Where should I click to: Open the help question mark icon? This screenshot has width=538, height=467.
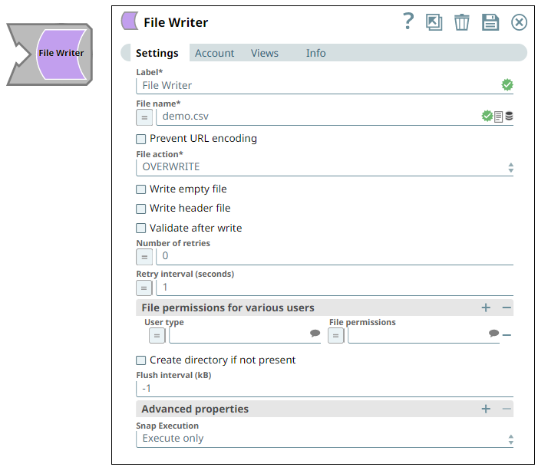coord(408,21)
